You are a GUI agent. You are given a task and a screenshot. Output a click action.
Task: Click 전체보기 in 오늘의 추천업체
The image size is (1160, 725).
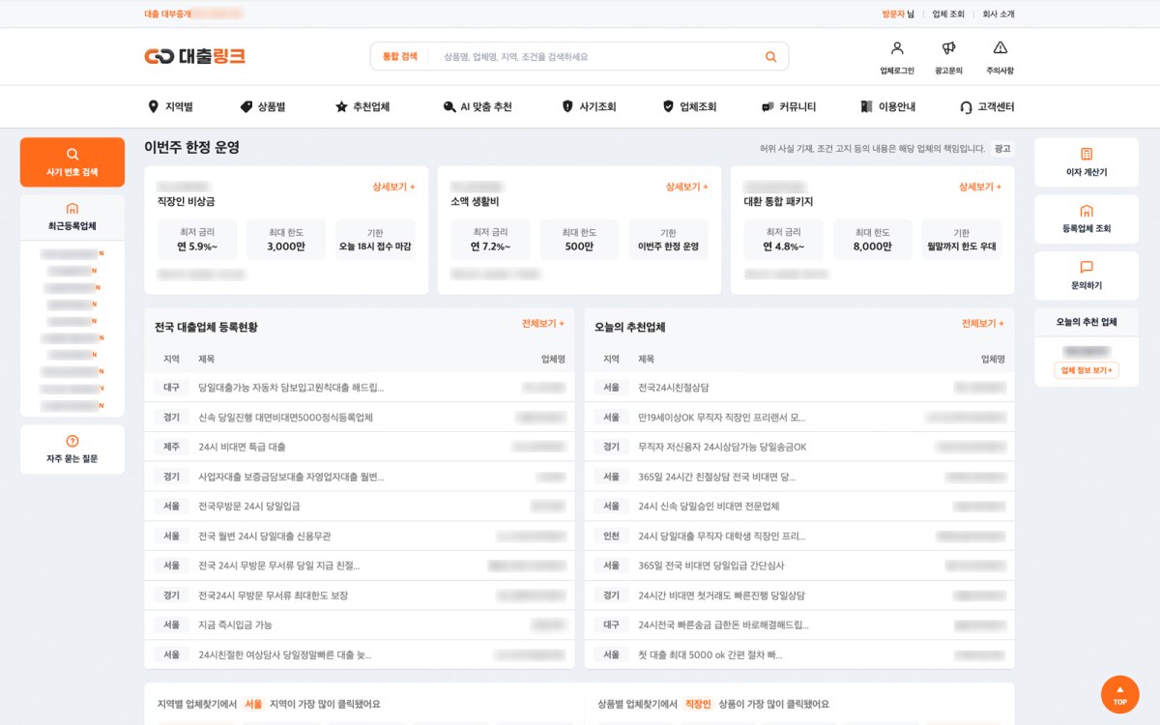coord(983,324)
